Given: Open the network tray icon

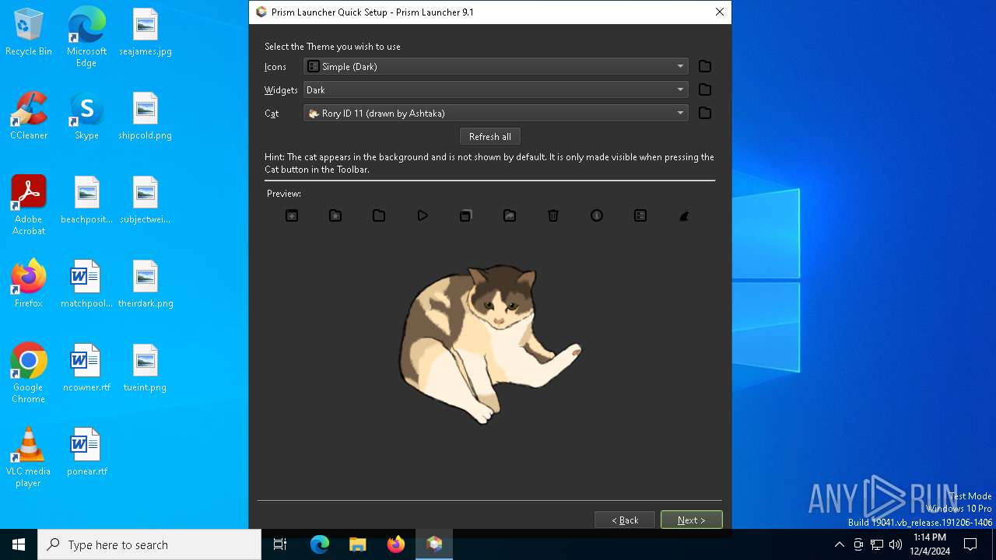Looking at the screenshot, I should pyautogui.click(x=877, y=544).
